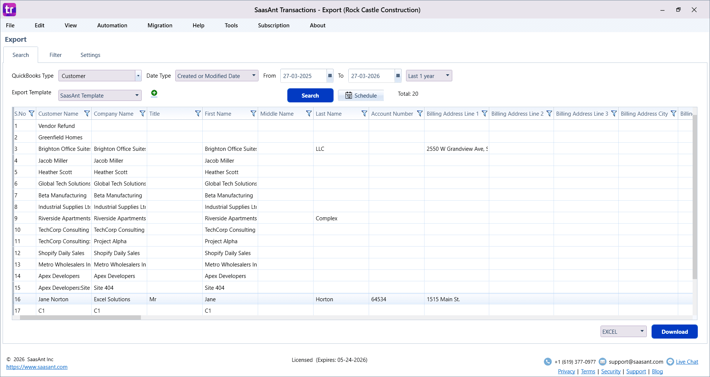Click the 2550 W Grandview Ave address cell

(457, 149)
